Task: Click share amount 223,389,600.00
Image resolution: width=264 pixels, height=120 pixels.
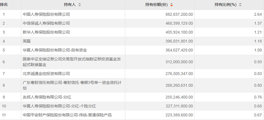Action: (x=179, y=115)
